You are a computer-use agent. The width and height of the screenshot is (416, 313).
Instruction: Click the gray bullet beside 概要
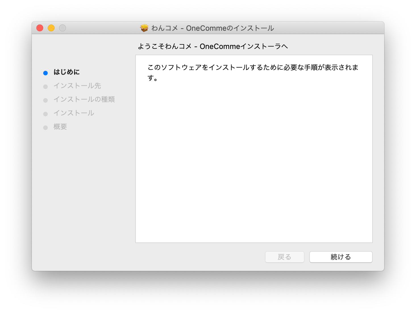[45, 127]
